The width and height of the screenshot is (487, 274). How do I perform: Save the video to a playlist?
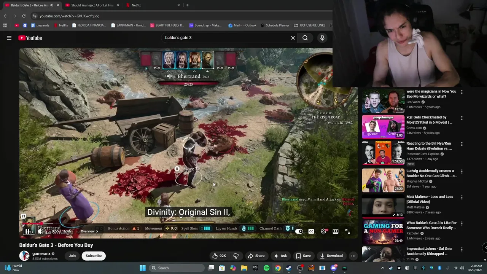pos(303,256)
